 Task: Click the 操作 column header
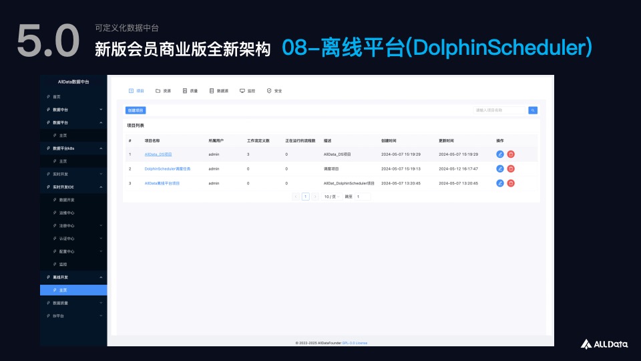pyautogui.click(x=500, y=141)
